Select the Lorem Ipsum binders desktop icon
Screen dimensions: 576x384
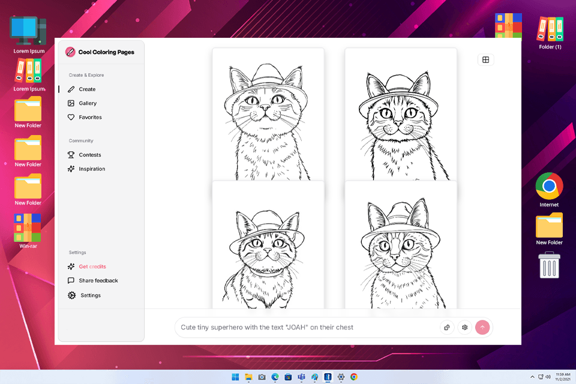click(29, 76)
